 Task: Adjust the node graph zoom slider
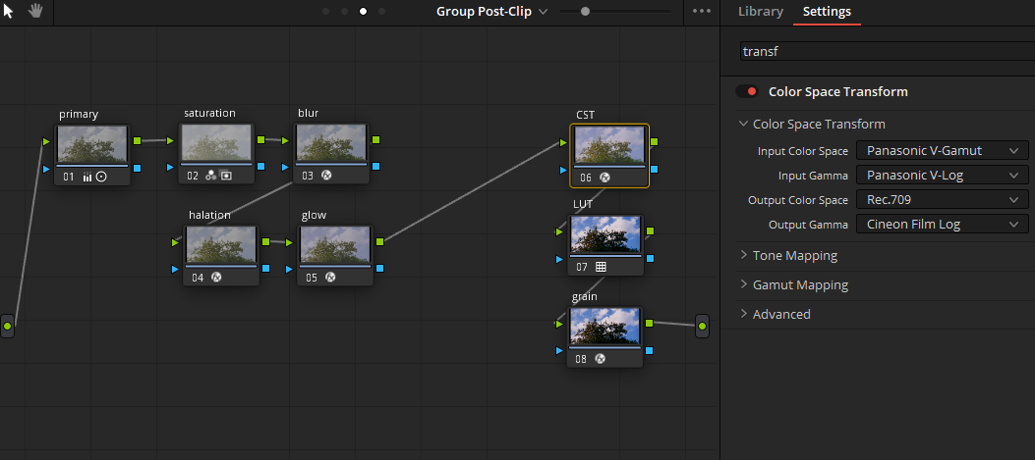585,11
